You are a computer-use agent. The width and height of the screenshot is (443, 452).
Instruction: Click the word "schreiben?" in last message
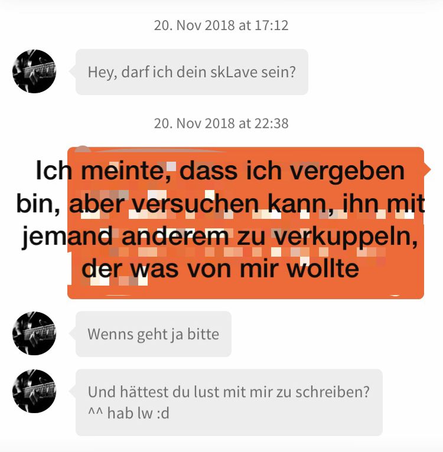[x=333, y=392]
